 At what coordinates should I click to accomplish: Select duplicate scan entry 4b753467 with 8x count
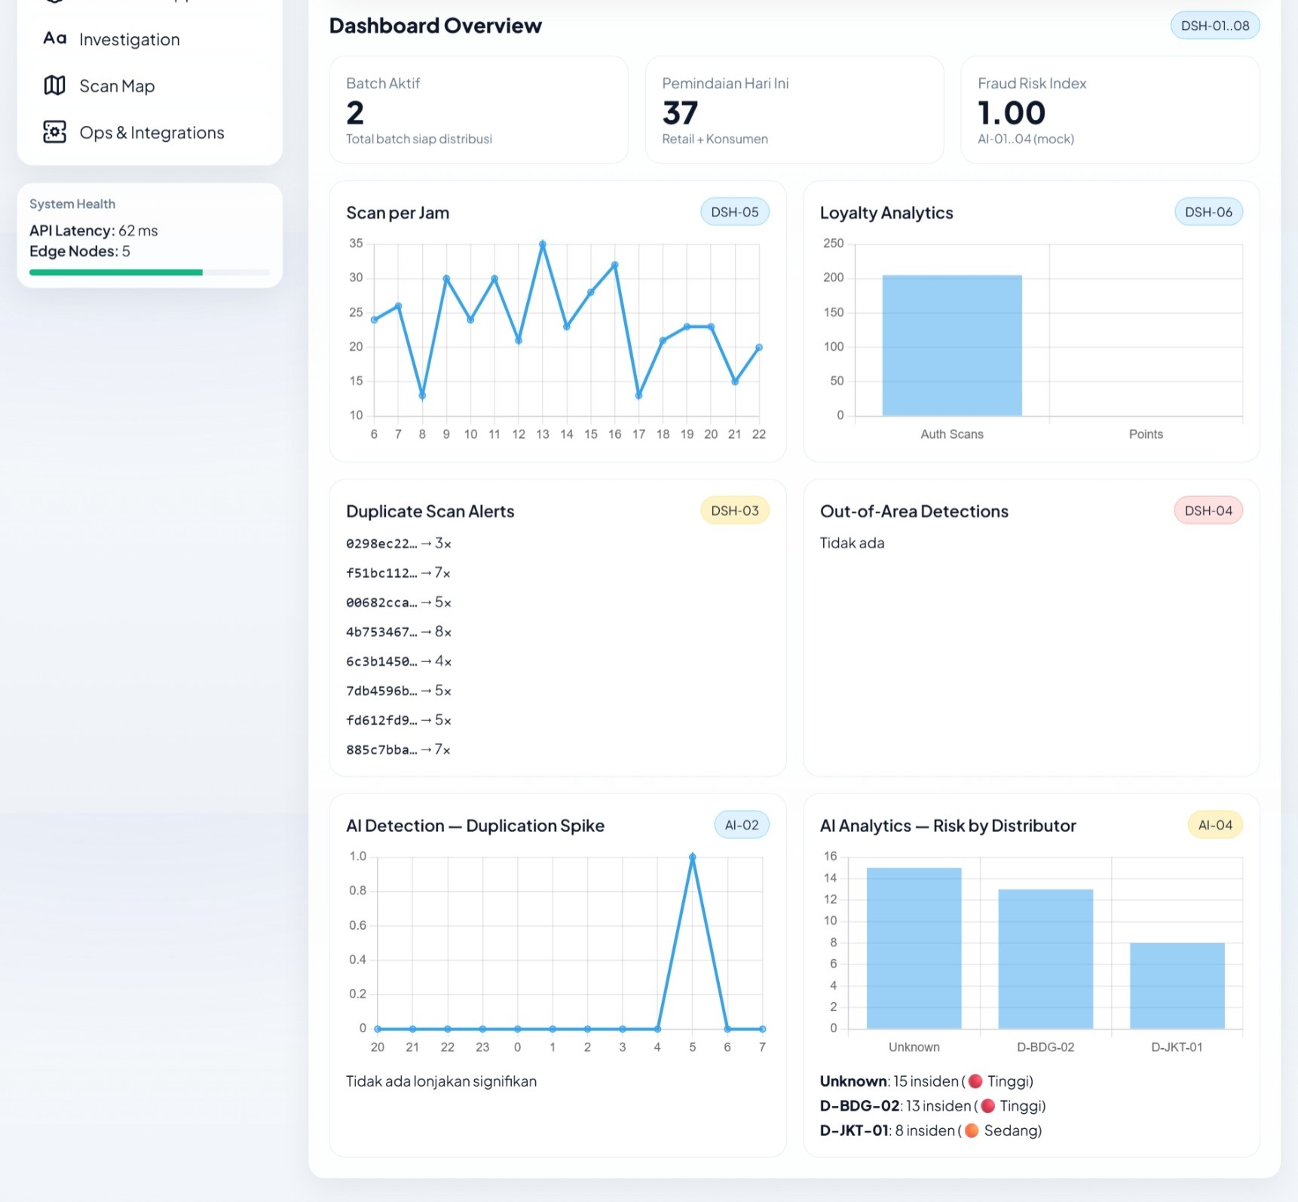pos(398,632)
